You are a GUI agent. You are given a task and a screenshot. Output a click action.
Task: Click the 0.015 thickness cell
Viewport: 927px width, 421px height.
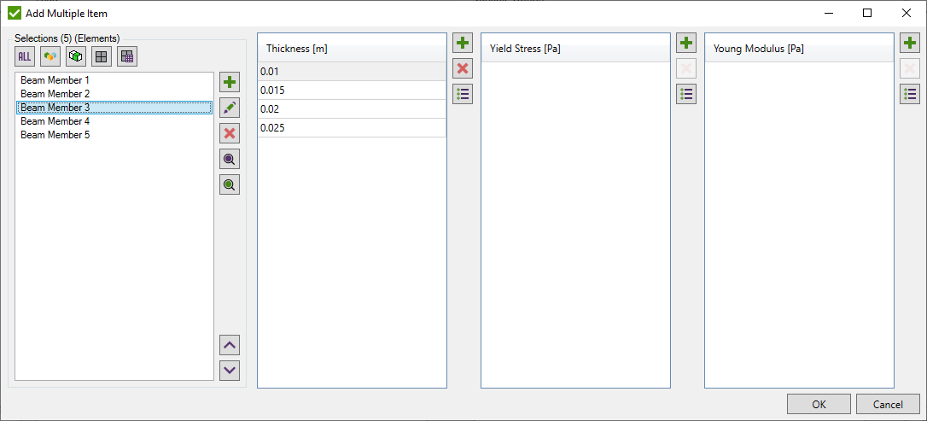click(351, 91)
